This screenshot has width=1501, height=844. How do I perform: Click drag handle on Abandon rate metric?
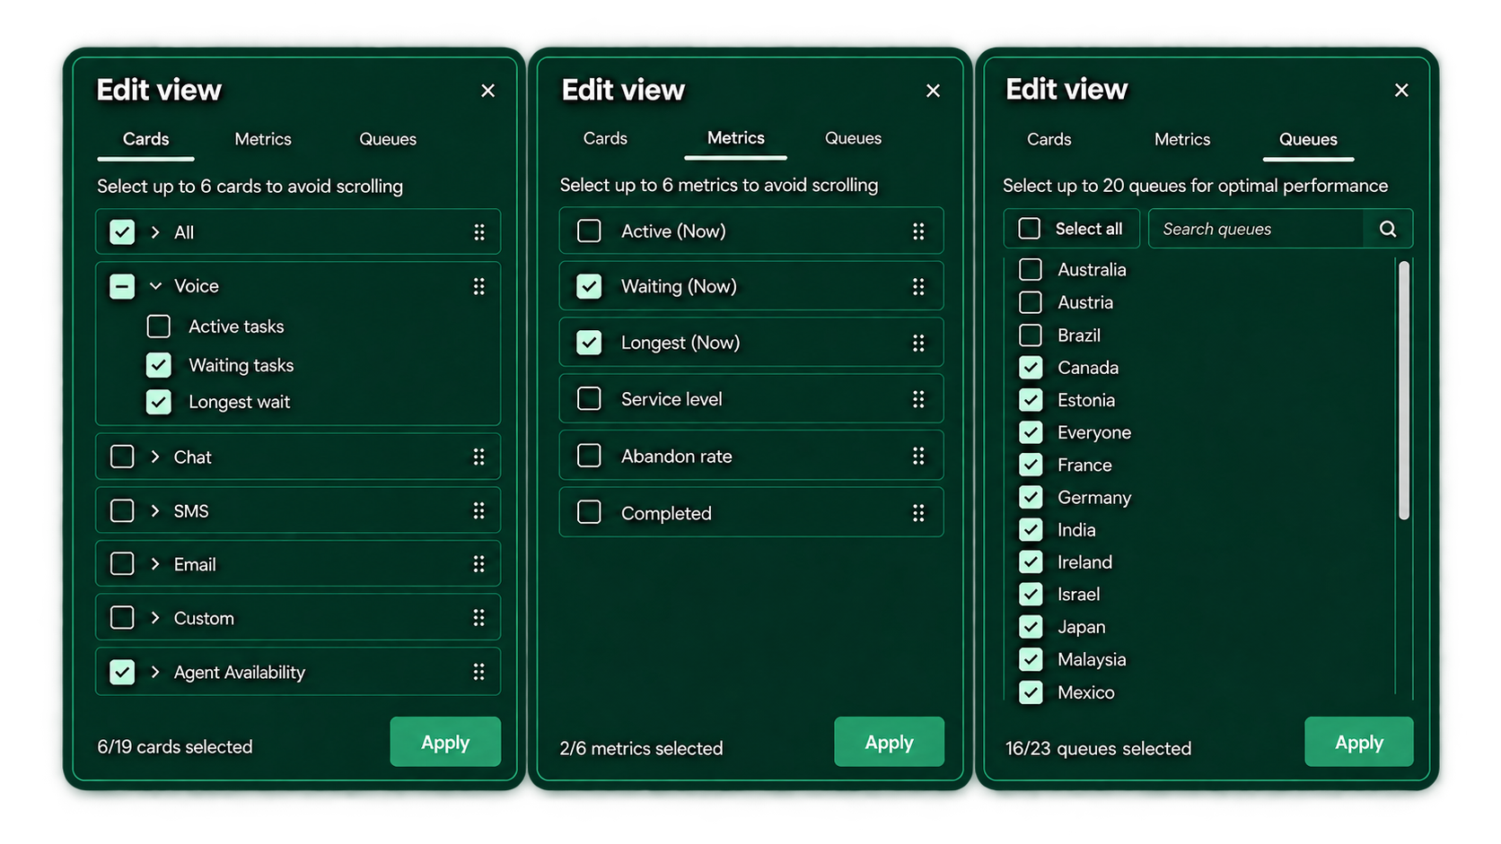[918, 456]
